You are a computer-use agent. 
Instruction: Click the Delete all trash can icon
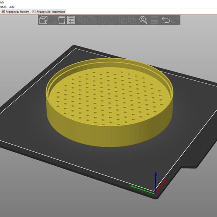(62, 20)
